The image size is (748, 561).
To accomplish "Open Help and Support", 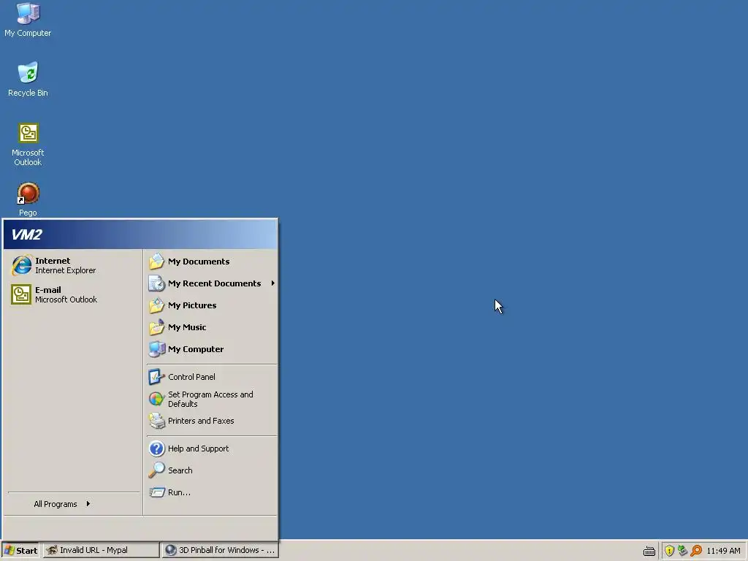I will [x=211, y=449].
